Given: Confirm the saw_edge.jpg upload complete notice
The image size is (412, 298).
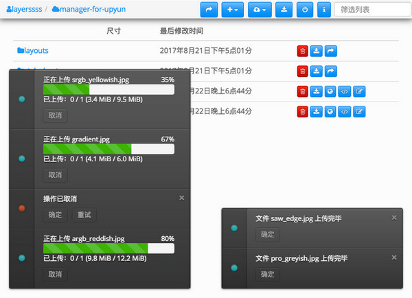Looking at the screenshot, I should (x=268, y=235).
